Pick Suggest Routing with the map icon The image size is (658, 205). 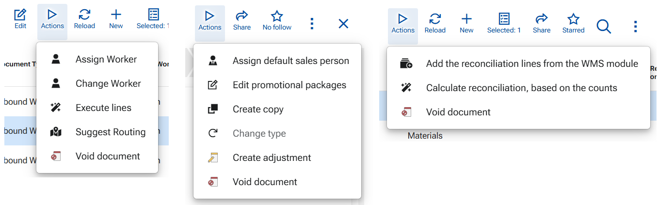110,132
